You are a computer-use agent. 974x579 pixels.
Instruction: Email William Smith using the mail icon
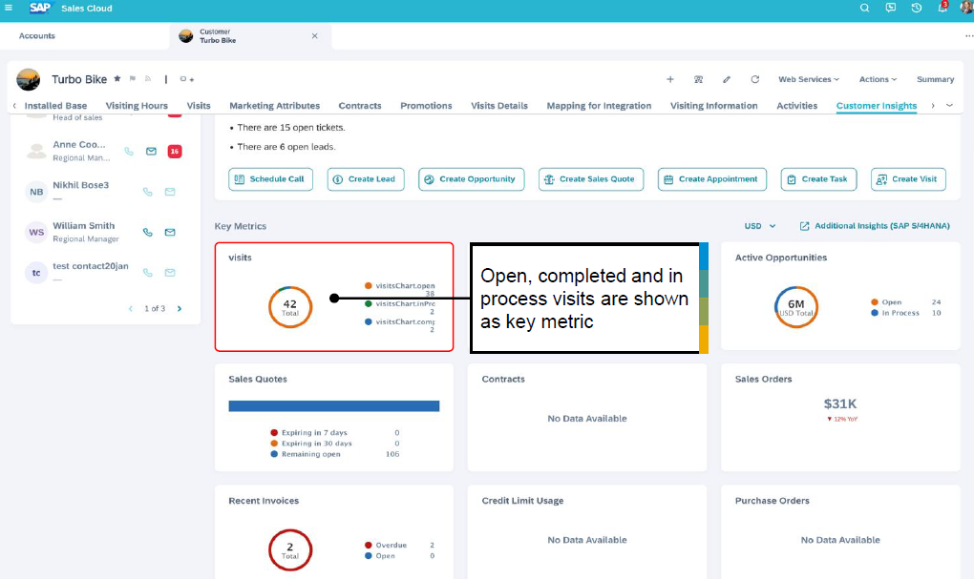(170, 232)
